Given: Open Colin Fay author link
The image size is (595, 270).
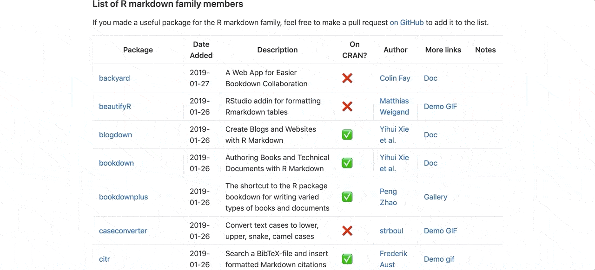Looking at the screenshot, I should (395, 78).
